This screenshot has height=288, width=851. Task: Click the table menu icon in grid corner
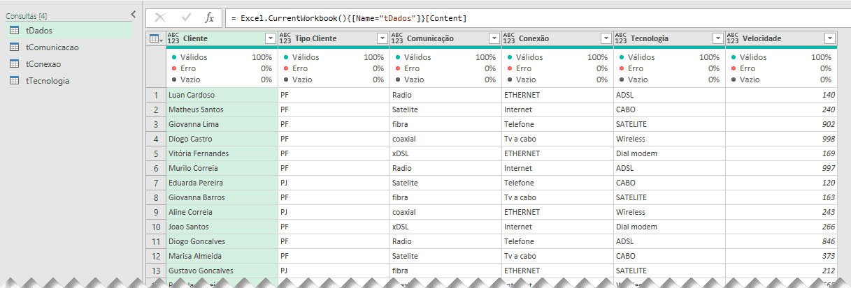coord(155,39)
